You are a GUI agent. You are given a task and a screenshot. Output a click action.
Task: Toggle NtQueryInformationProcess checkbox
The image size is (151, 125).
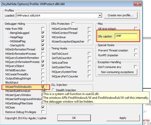43,62
